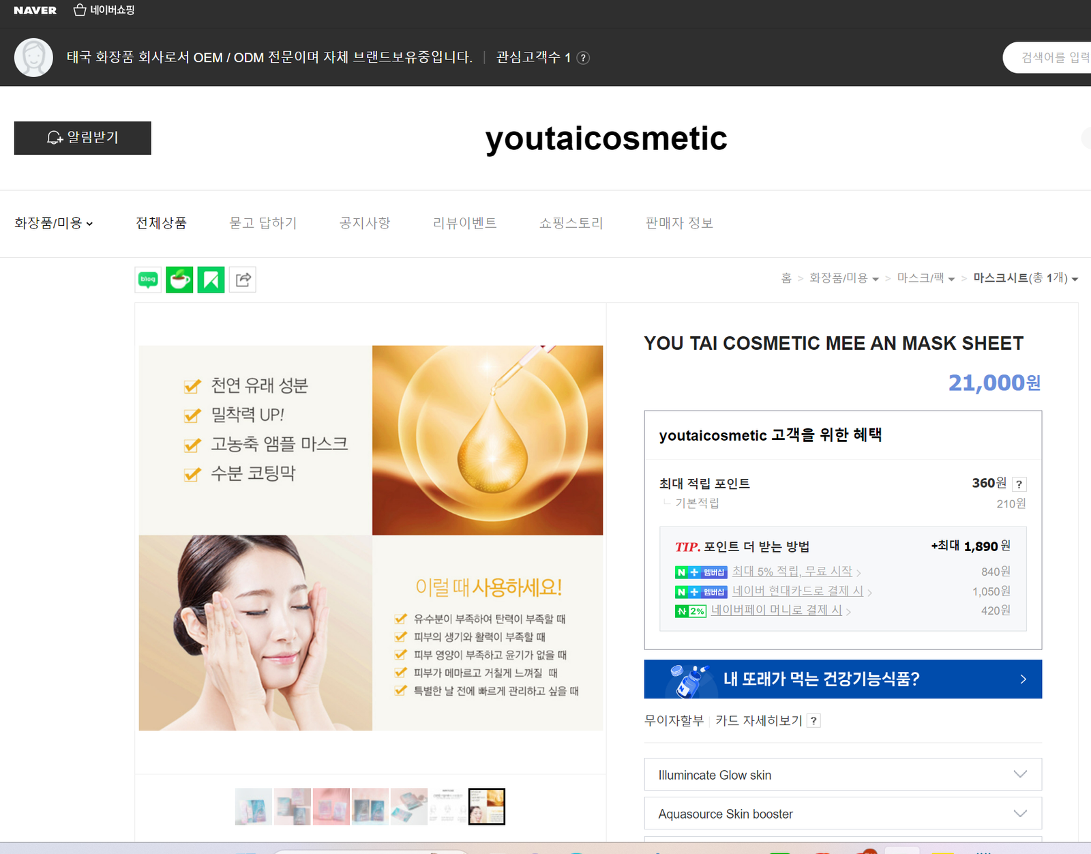Open 쇼핑스토리 tab
This screenshot has width=1091, height=854.
point(571,223)
